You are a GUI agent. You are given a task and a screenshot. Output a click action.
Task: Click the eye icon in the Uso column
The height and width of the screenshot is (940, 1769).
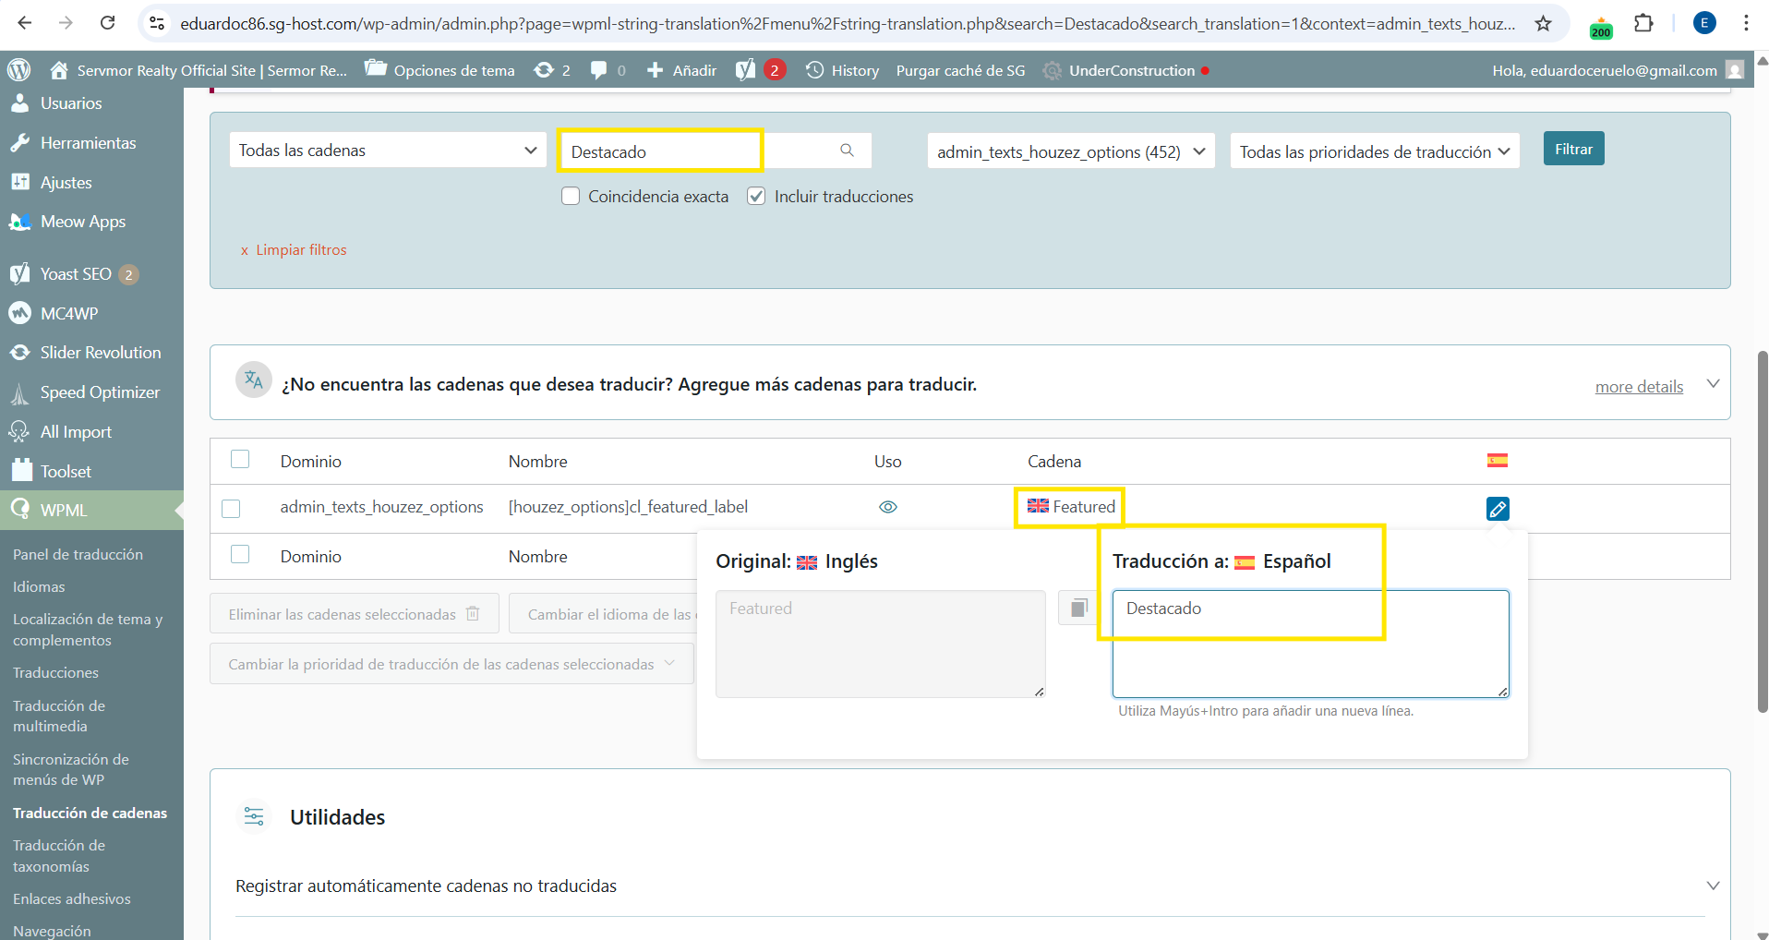[887, 507]
